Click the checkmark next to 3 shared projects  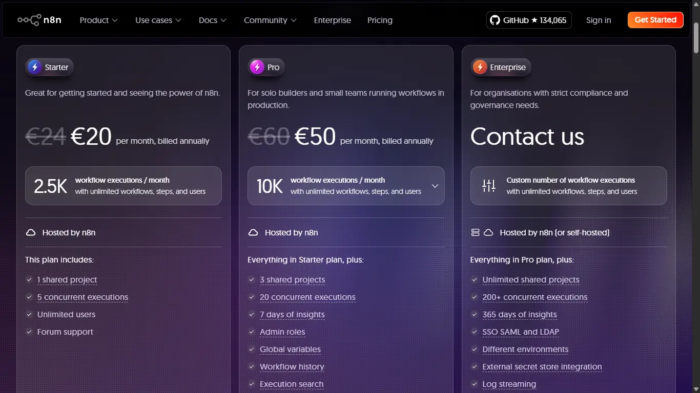pos(252,279)
